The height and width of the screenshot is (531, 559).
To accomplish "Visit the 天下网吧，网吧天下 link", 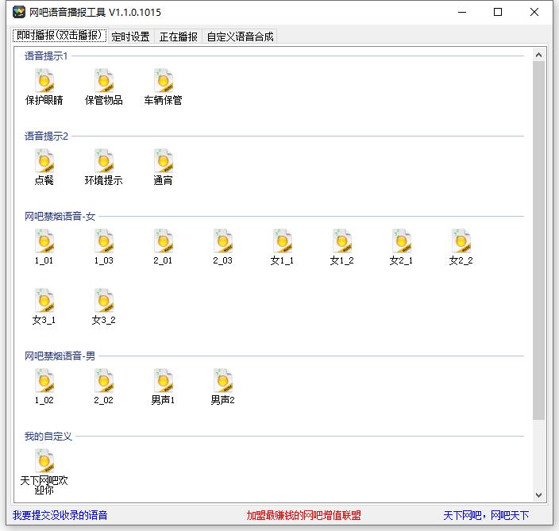I will click(x=485, y=515).
